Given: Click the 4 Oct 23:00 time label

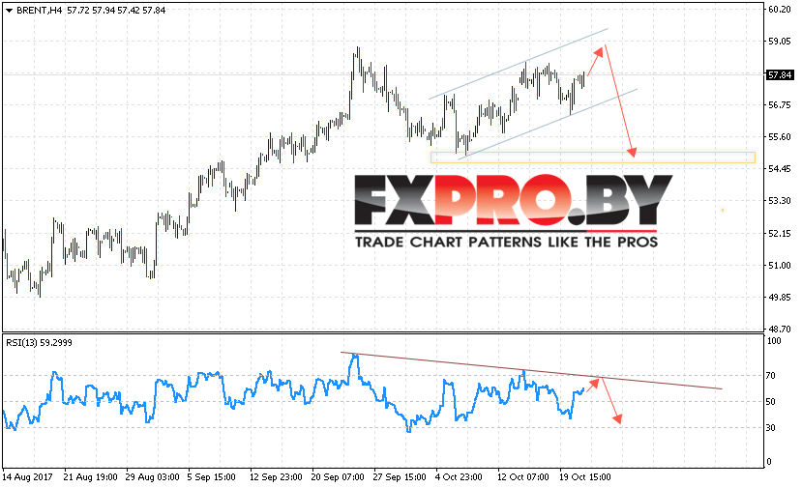Looking at the screenshot, I should [459, 477].
